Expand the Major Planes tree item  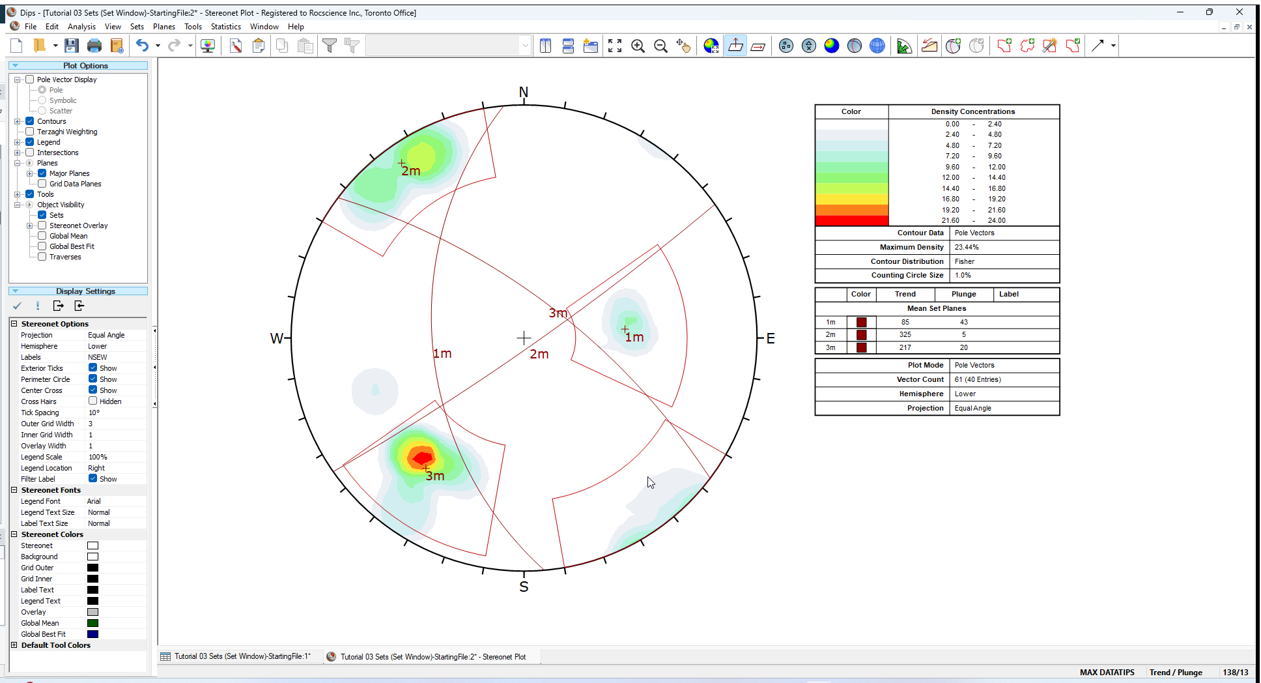pyautogui.click(x=29, y=173)
